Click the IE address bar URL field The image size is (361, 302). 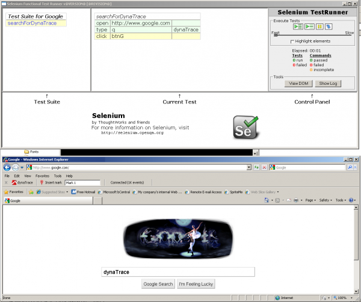pyautogui.click(x=136, y=168)
